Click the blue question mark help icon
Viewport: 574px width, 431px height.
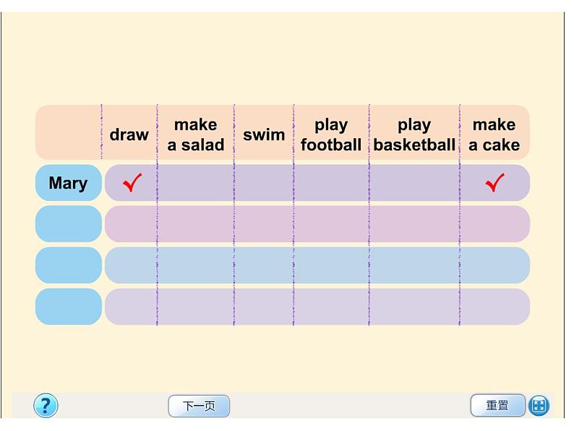click(x=46, y=406)
